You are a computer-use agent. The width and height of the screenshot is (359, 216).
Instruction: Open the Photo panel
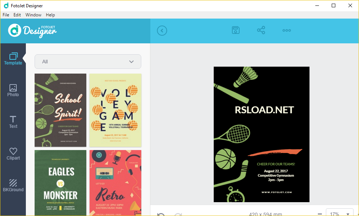[x=13, y=90]
